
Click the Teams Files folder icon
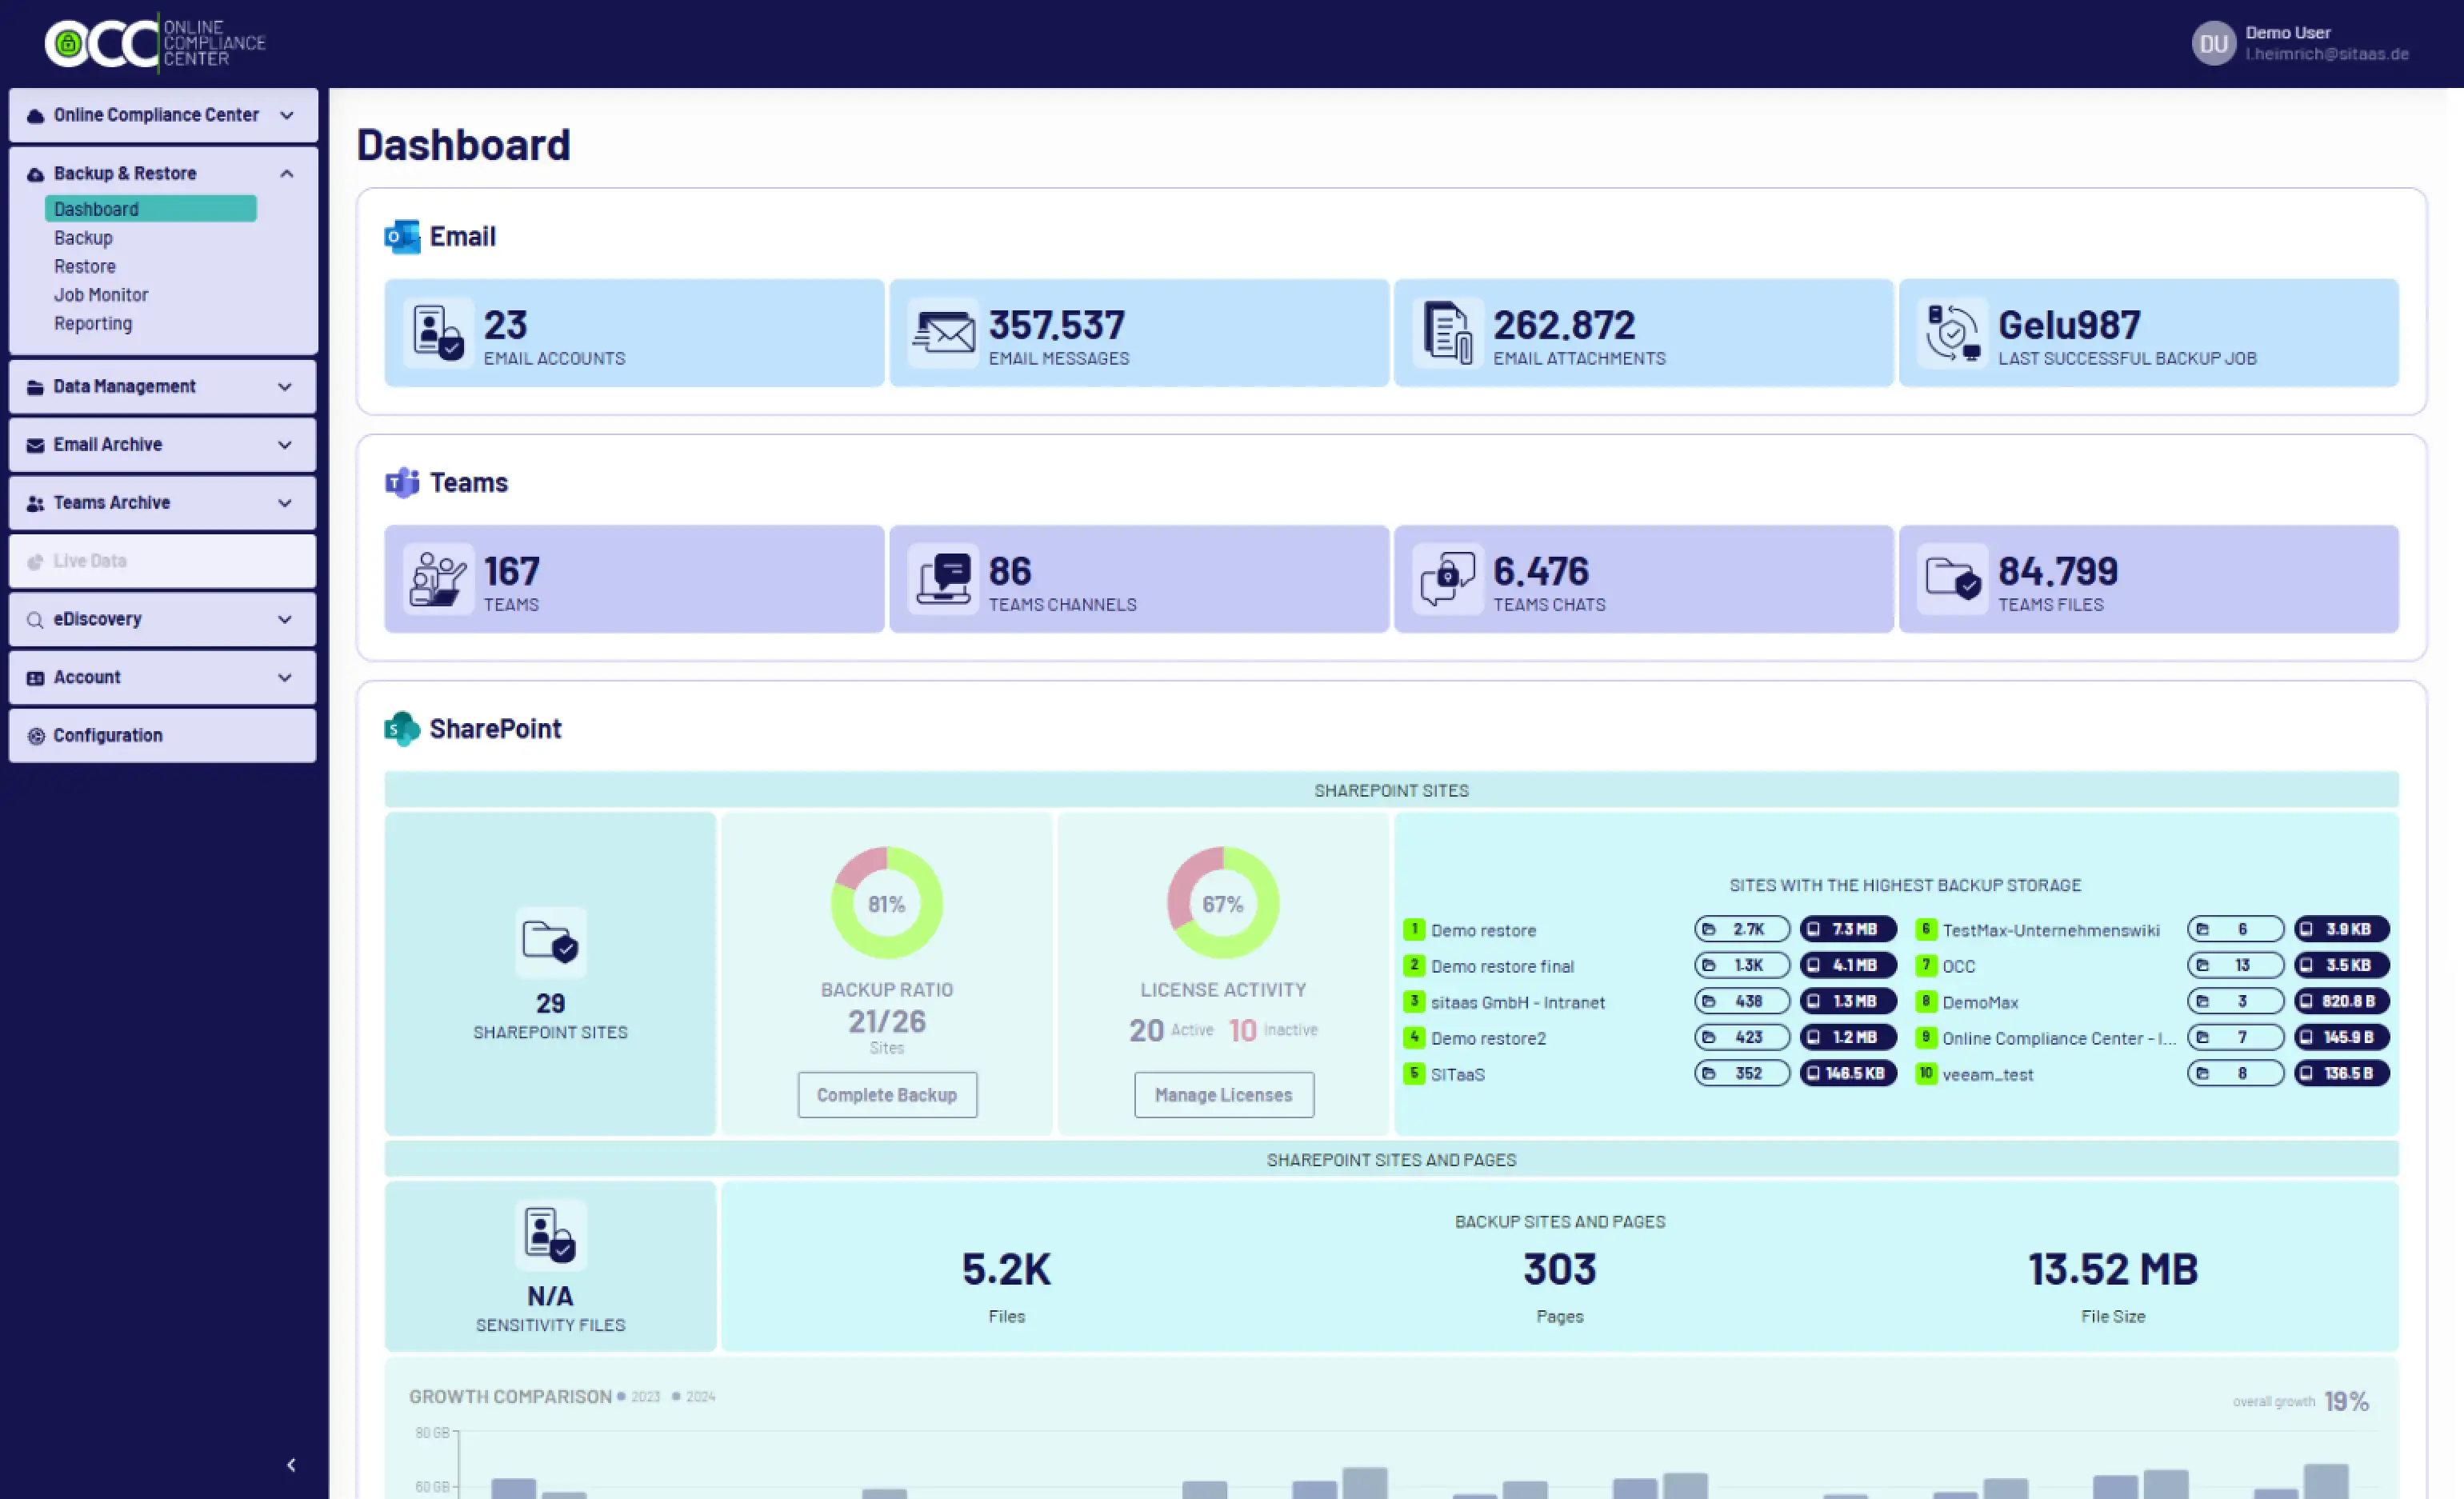1952,578
